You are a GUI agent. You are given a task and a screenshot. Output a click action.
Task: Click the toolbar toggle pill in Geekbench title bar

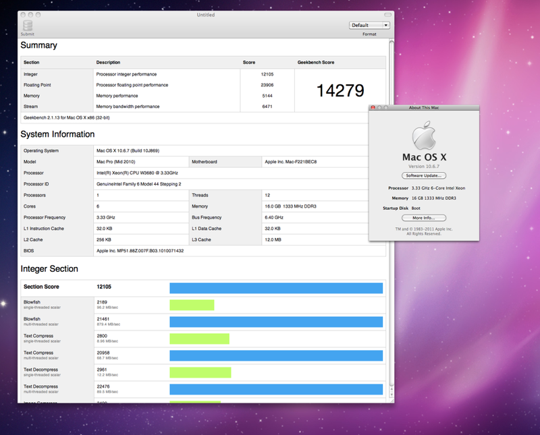[387, 15]
